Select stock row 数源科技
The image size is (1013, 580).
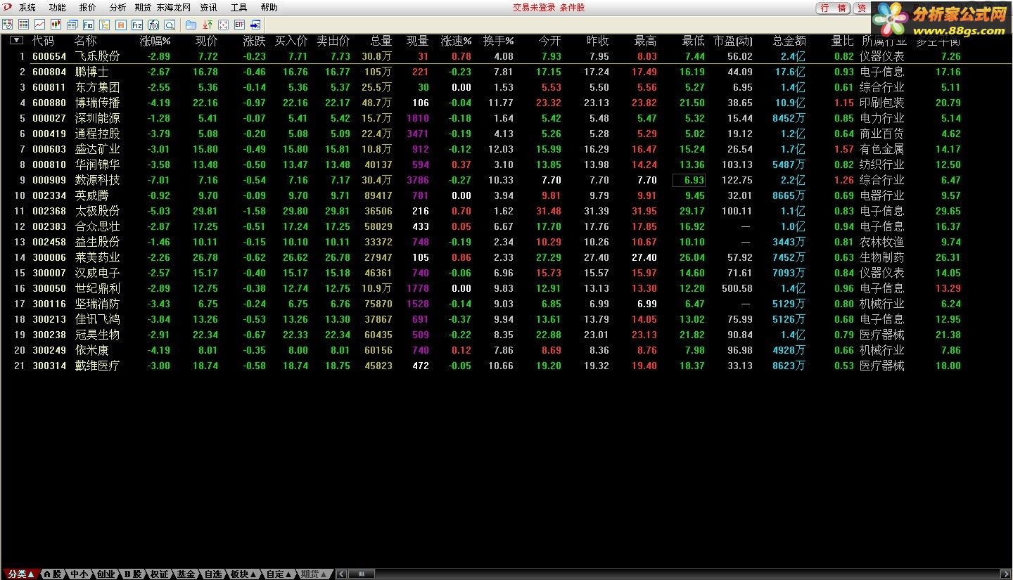point(507,180)
